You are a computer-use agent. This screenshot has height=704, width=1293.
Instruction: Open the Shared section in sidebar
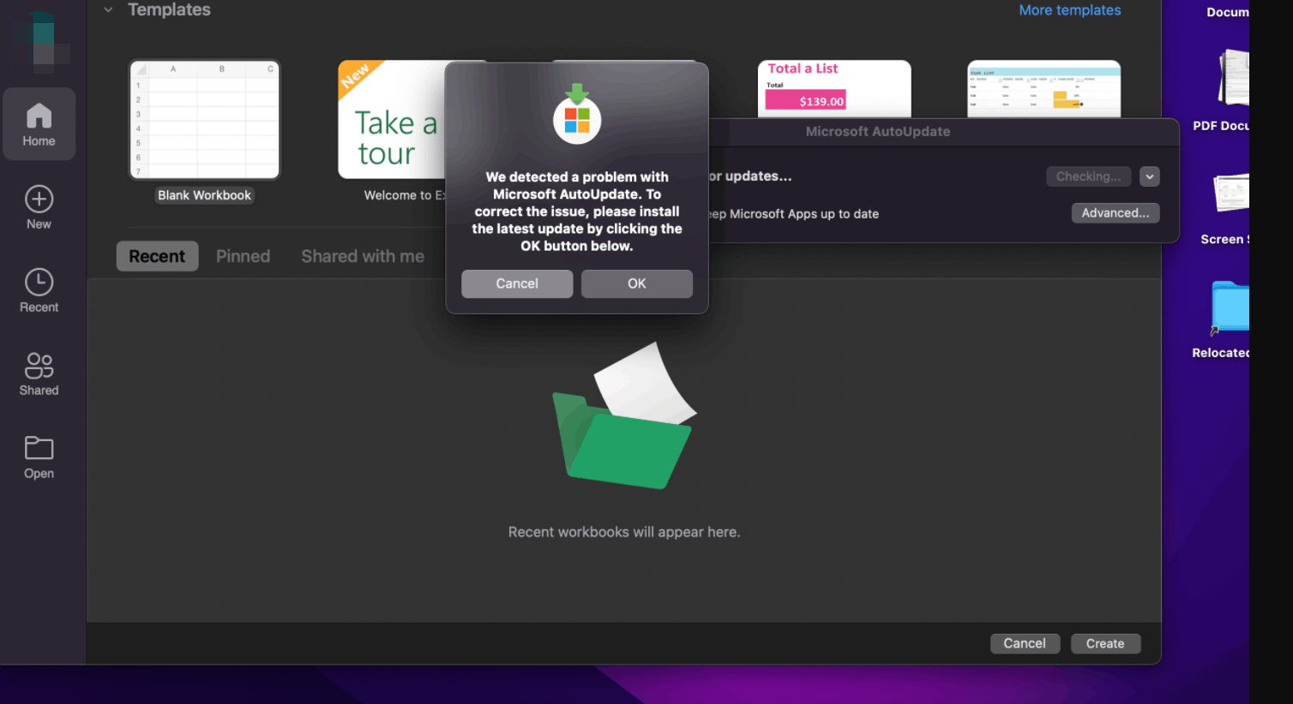[39, 374]
